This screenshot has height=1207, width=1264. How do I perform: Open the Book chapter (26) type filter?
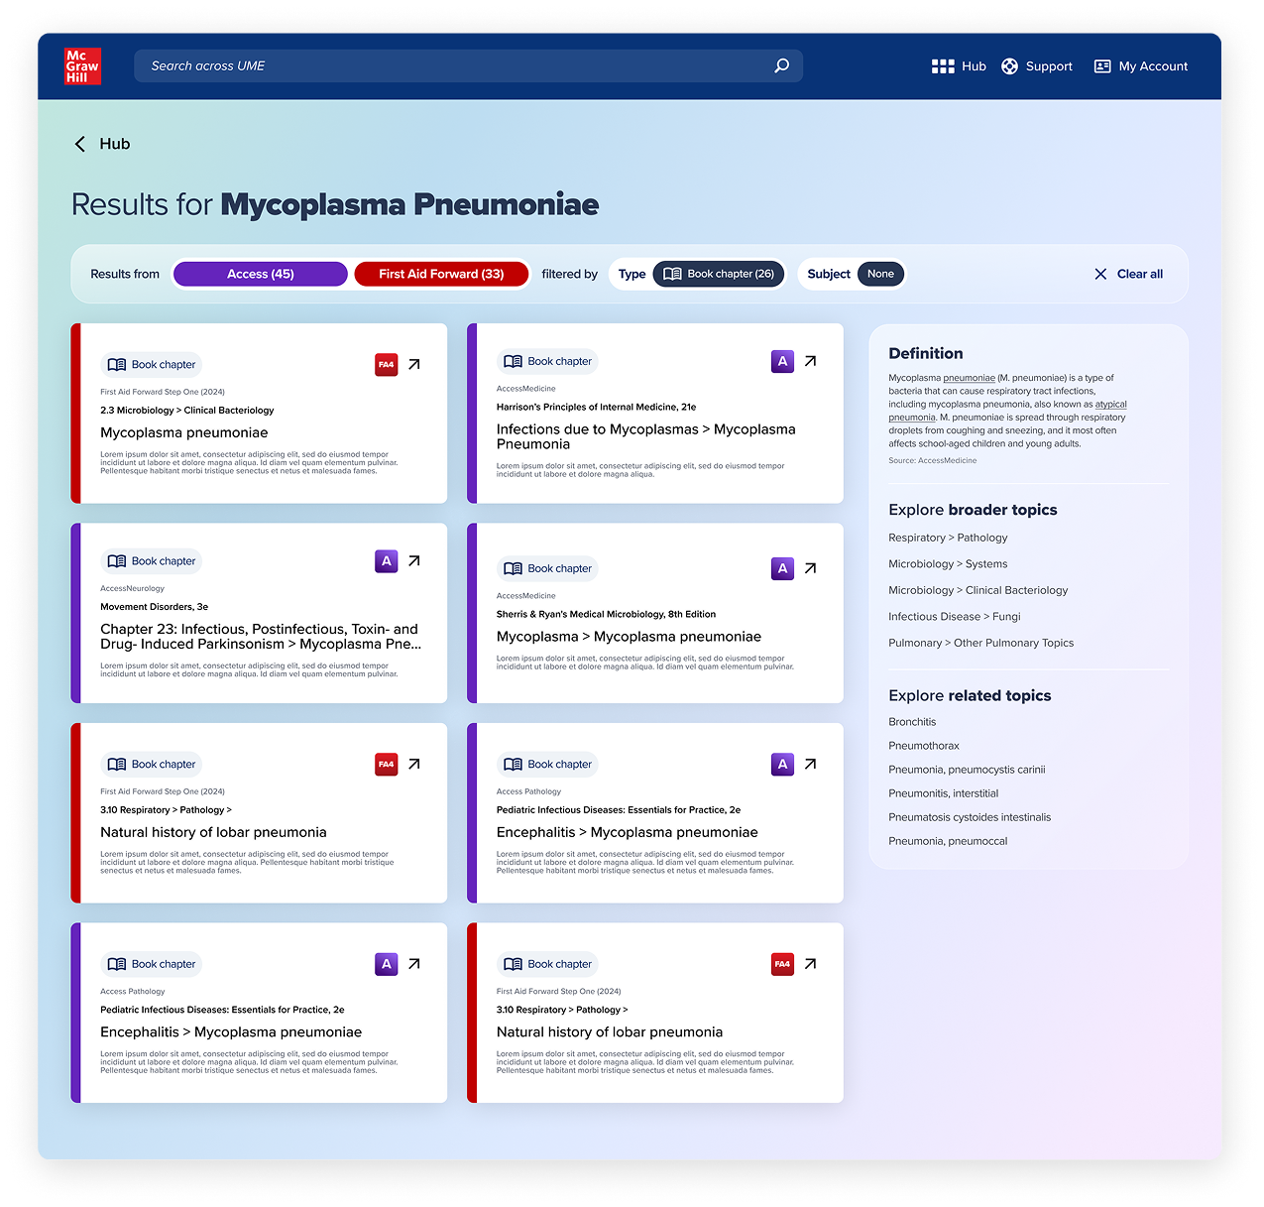point(719,274)
